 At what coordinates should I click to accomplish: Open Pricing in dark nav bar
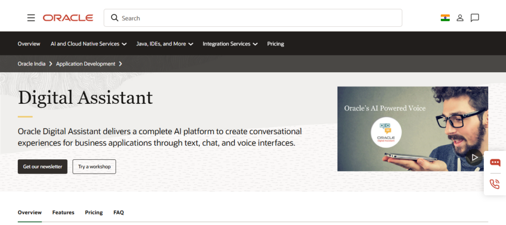pyautogui.click(x=276, y=44)
